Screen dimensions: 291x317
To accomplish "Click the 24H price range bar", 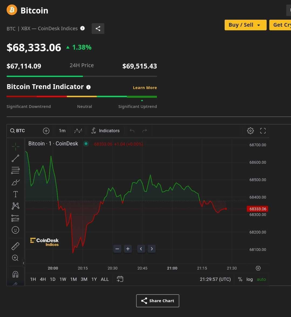I will pos(82,76).
